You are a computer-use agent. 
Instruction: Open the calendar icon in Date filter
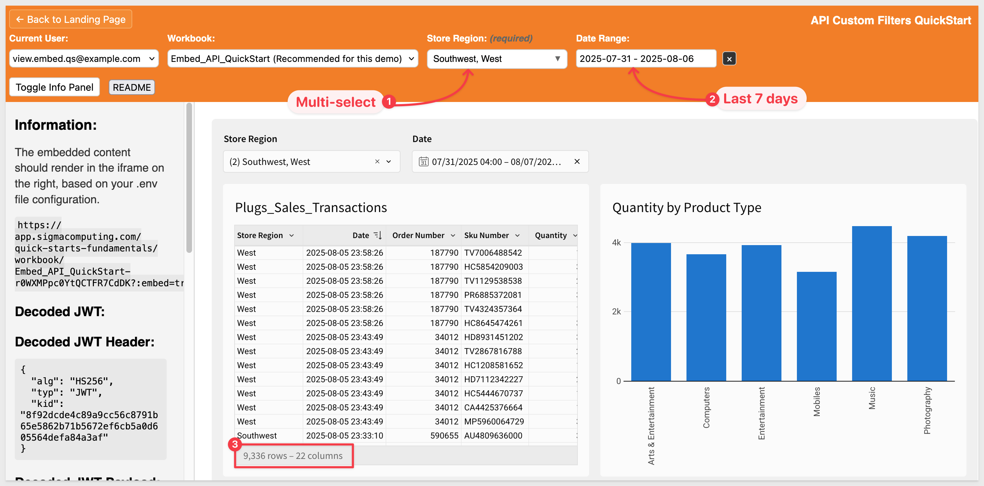(x=423, y=162)
